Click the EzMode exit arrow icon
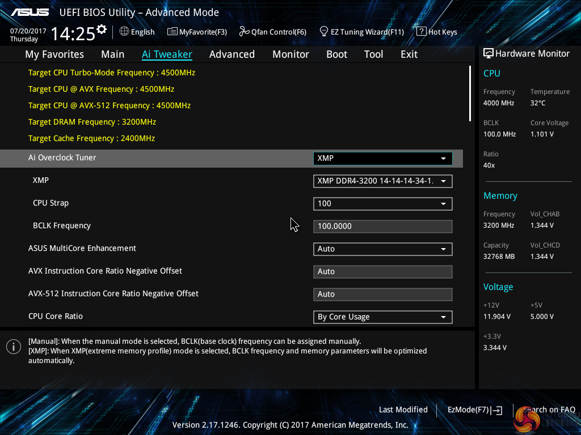 (497, 410)
